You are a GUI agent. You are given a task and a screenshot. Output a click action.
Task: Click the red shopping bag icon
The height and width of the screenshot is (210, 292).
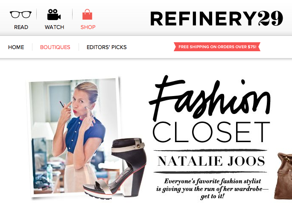tap(88, 15)
